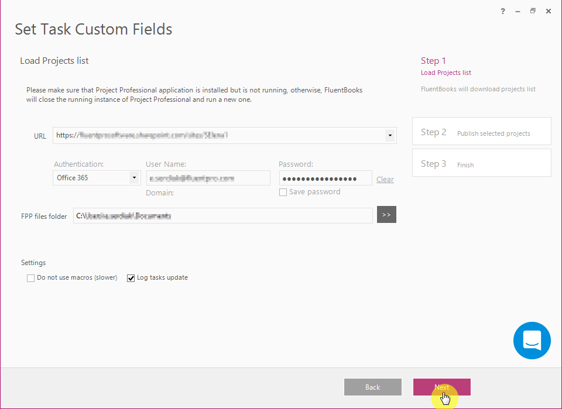Click the FPP files folder path field

[x=223, y=215]
